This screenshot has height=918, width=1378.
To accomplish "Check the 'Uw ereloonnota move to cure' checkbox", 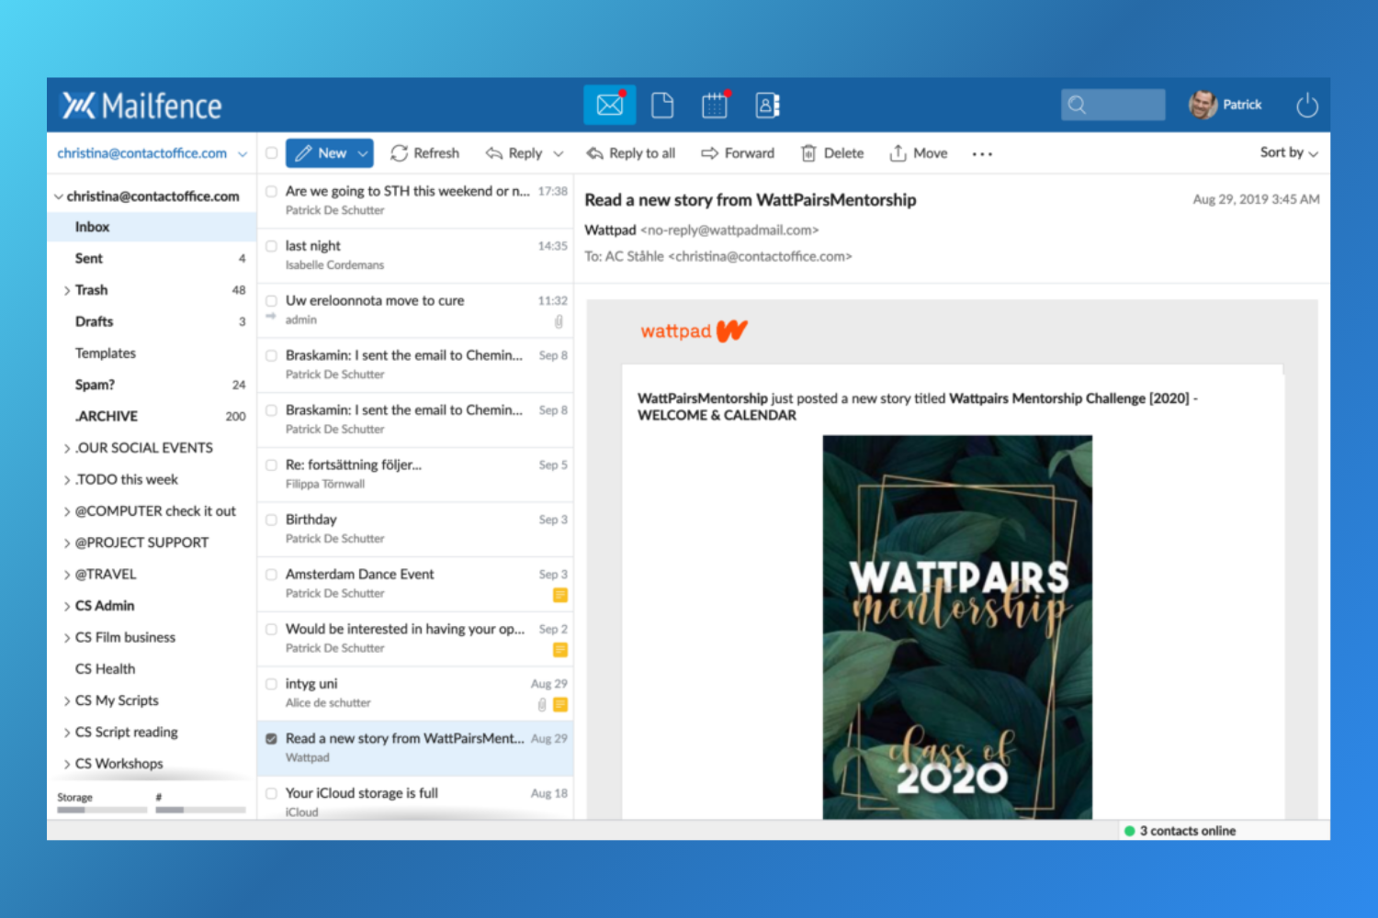I will click(x=272, y=300).
